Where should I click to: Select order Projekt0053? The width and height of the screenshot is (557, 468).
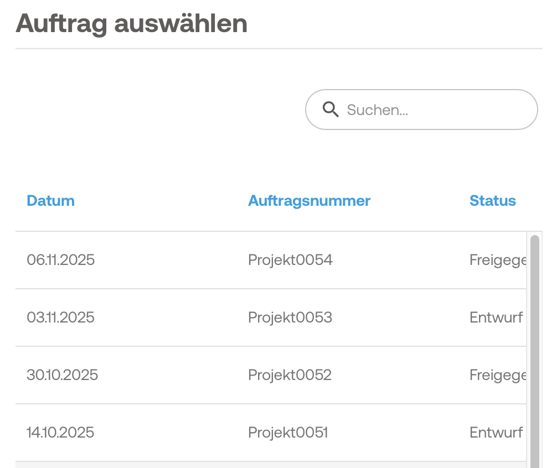coord(290,318)
